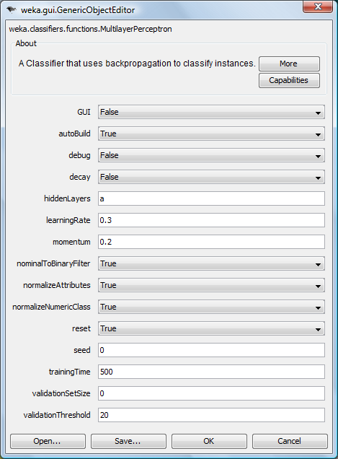338x459 pixels.
Task: Open the nominalToBinaryFilter dropdown
Action: click(211, 263)
